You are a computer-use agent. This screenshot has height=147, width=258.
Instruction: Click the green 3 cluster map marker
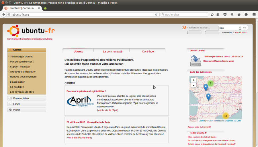tap(210, 83)
